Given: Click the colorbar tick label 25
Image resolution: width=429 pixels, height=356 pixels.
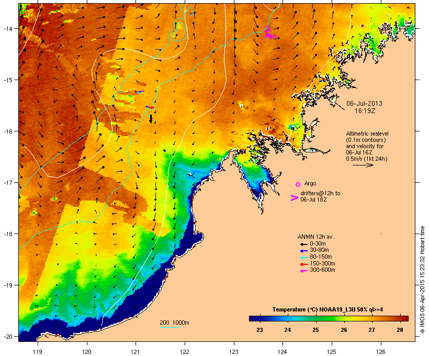Looking at the screenshot, I should (315, 330).
